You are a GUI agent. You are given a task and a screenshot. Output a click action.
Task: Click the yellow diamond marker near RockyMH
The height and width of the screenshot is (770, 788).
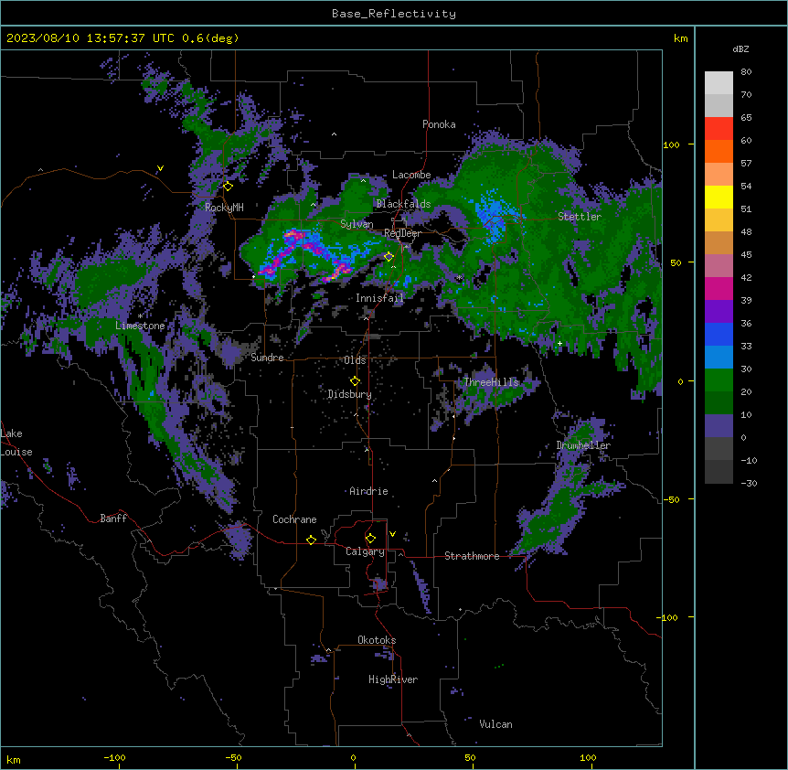pos(228,186)
